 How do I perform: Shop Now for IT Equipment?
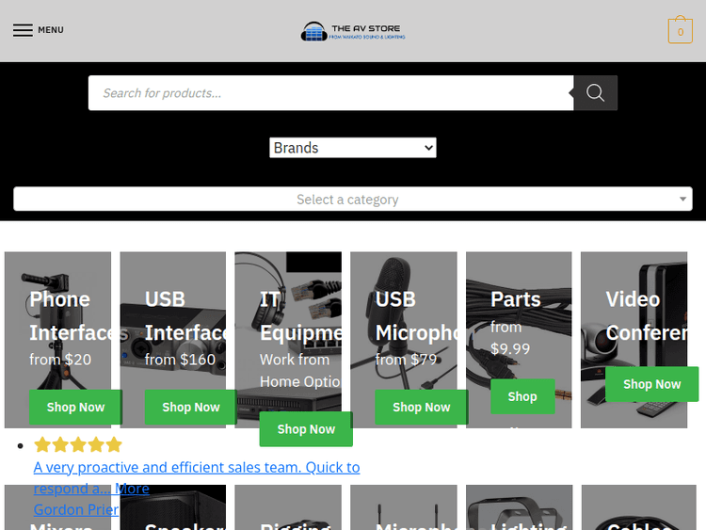306,428
